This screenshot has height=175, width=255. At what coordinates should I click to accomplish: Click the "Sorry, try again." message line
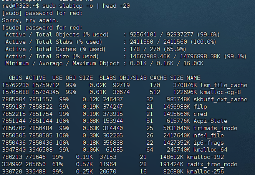pyautogui.click(x=30, y=20)
